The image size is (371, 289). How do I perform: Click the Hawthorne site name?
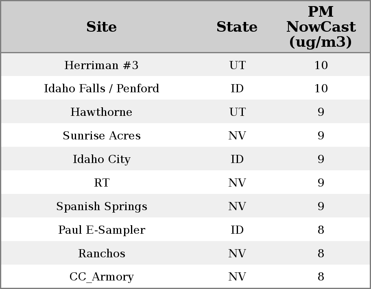pos(101,112)
